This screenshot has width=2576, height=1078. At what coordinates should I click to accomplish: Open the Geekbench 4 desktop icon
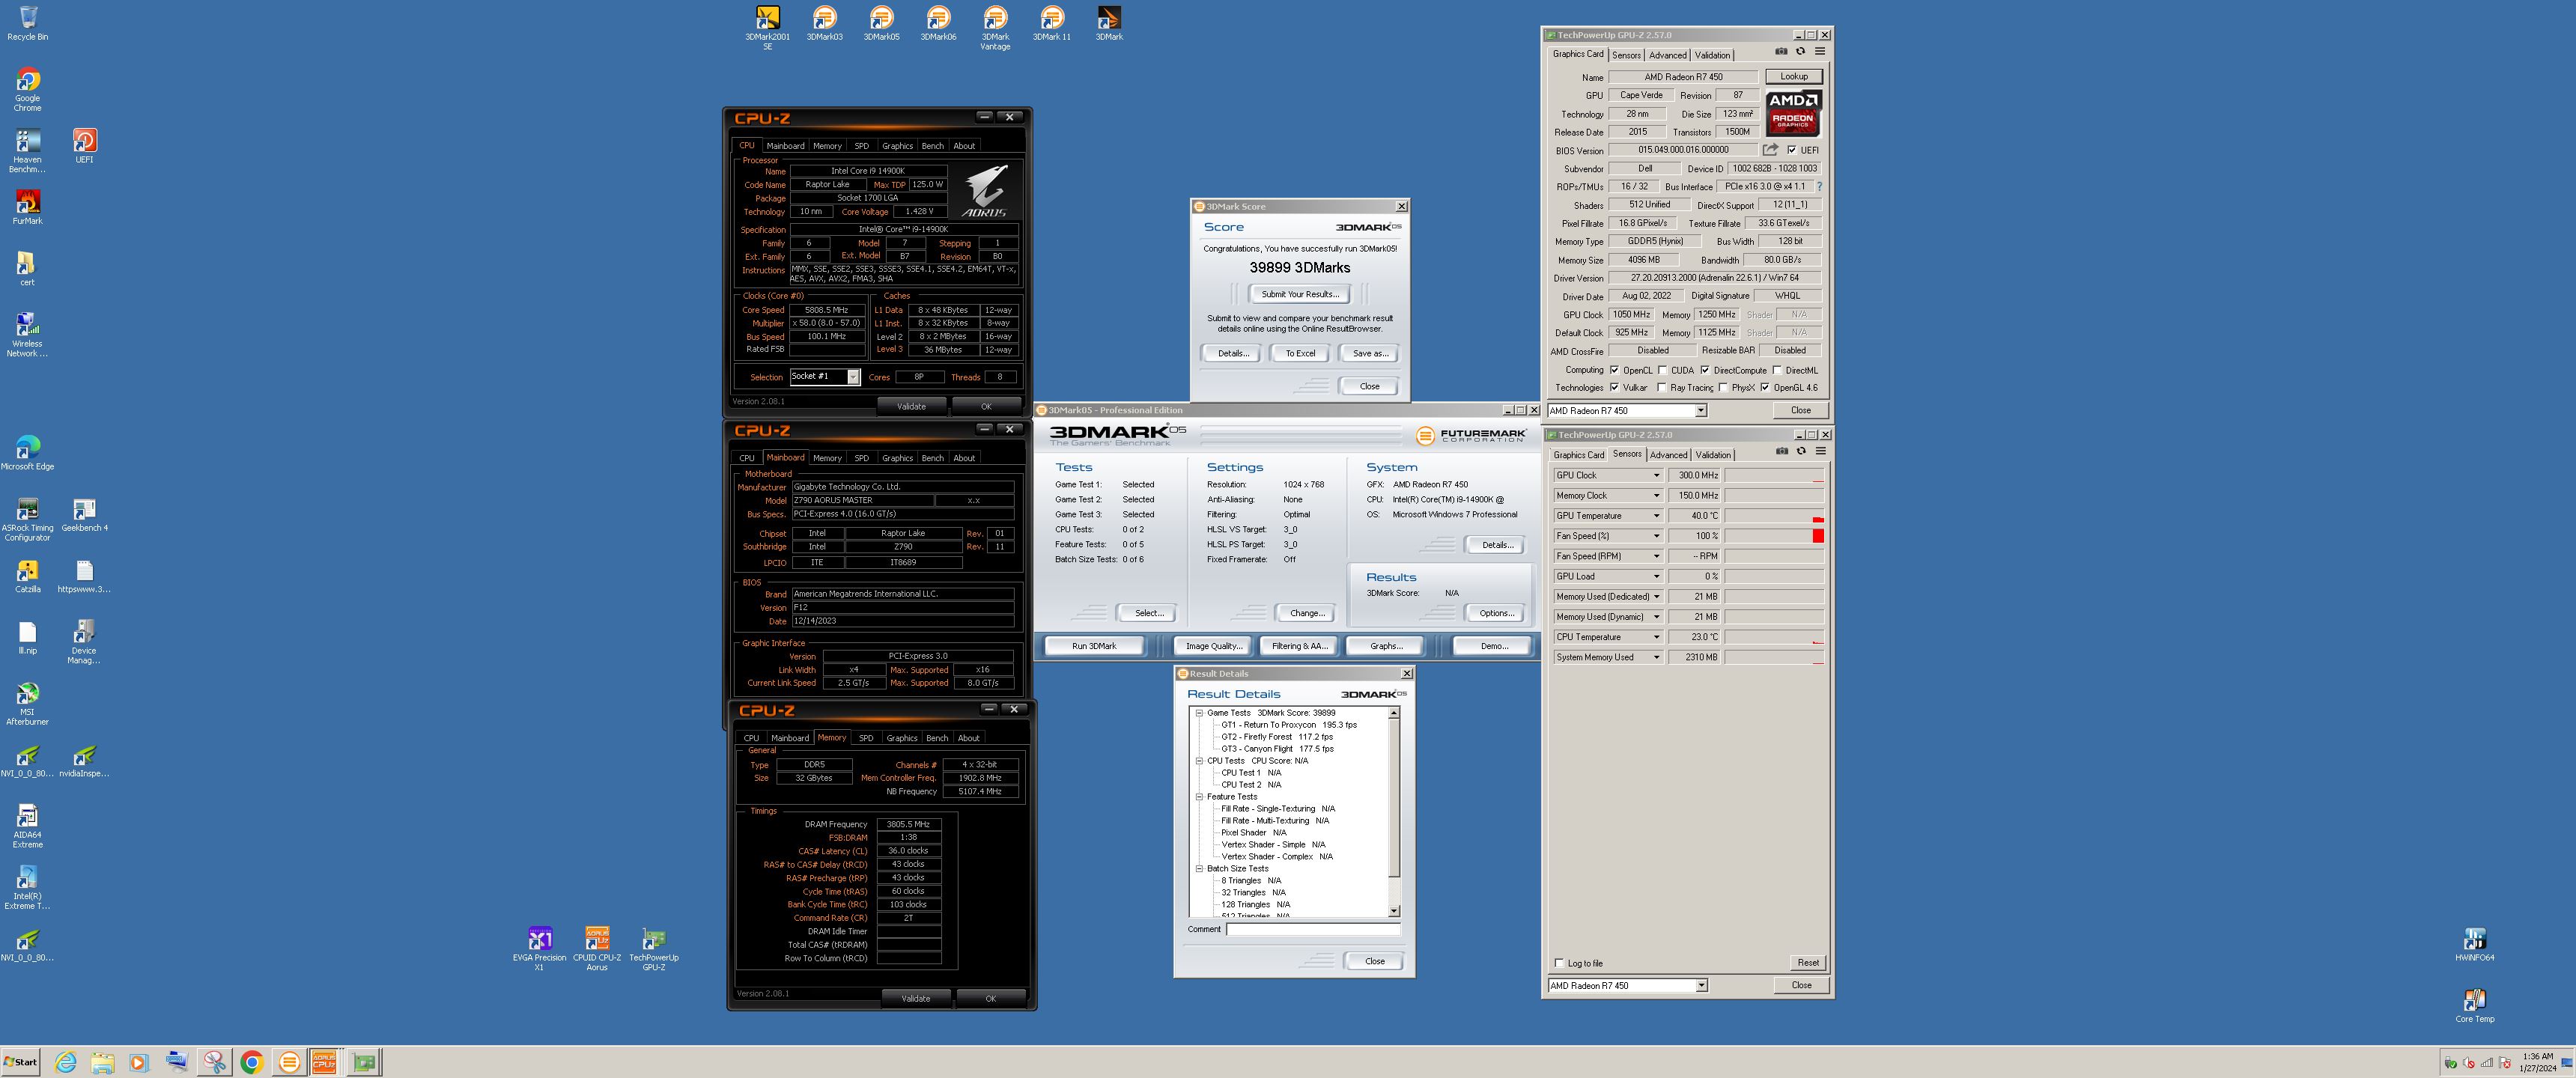[x=85, y=515]
